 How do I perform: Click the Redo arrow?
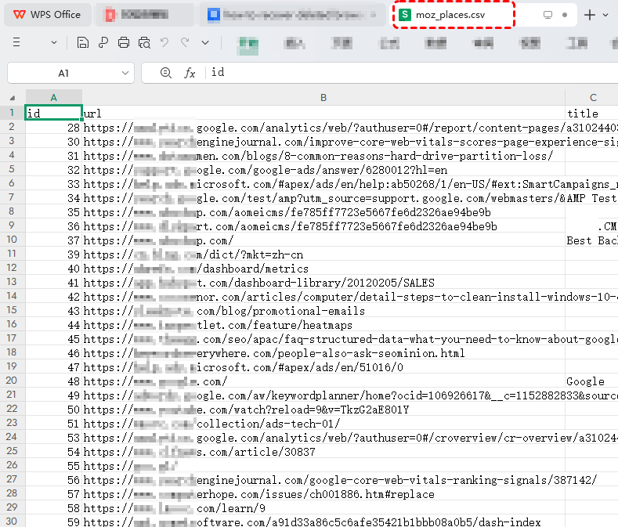coord(185,42)
